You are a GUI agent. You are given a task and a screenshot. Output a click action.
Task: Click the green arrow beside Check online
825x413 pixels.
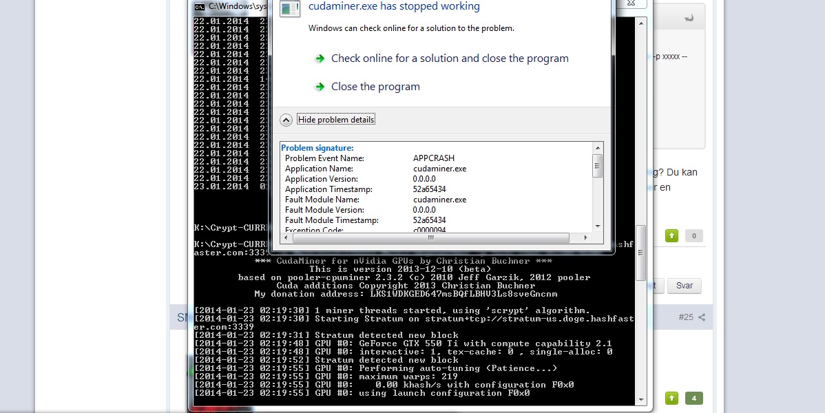click(320, 59)
